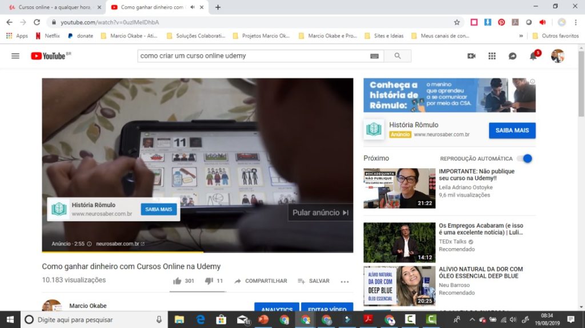
Task: Open the Outros favoritos bookmark folder
Action: [555, 36]
